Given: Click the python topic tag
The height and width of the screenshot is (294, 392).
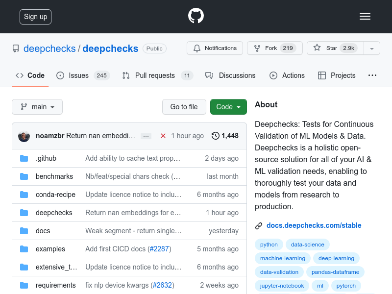Looking at the screenshot, I should pos(269,245).
